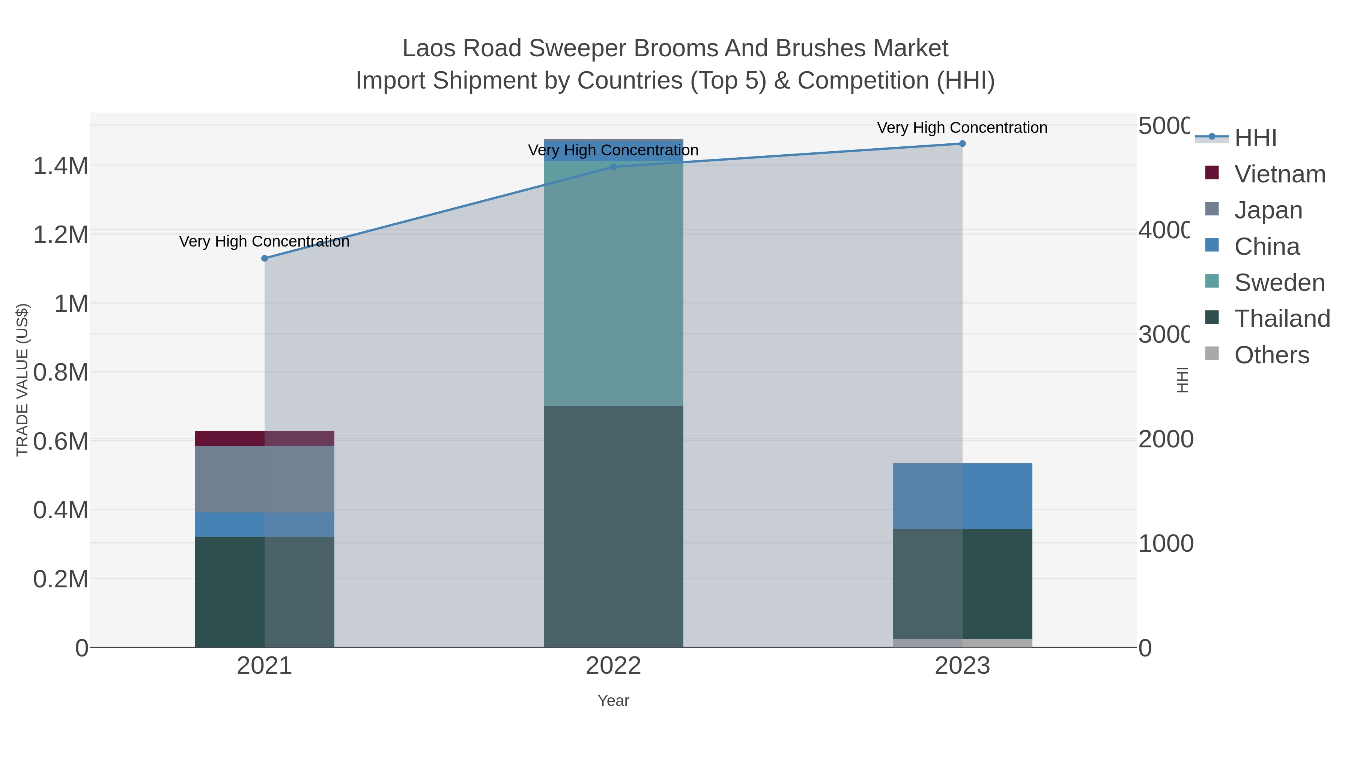Screen dimensions: 1351x760
Task: Click the China blue color swatch
Action: [x=1212, y=244]
